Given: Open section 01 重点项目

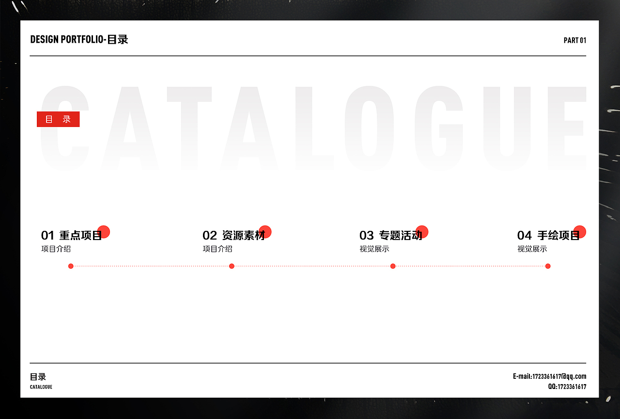Looking at the screenshot, I should [72, 236].
